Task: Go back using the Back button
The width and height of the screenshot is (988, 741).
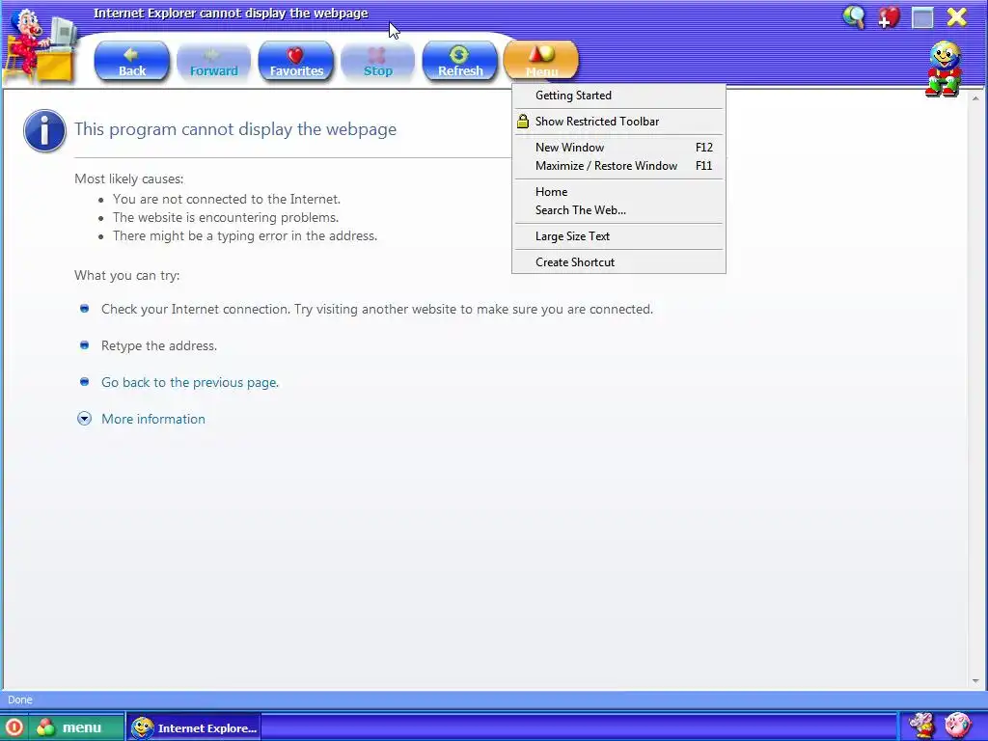Action: pyautogui.click(x=131, y=61)
